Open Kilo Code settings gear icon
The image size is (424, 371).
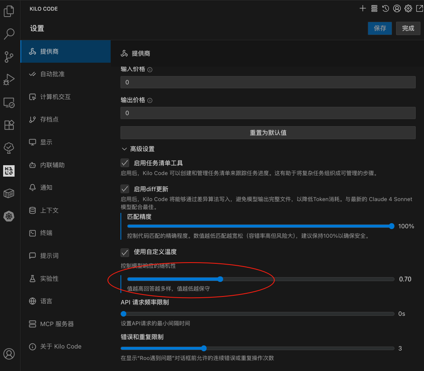(408, 8)
